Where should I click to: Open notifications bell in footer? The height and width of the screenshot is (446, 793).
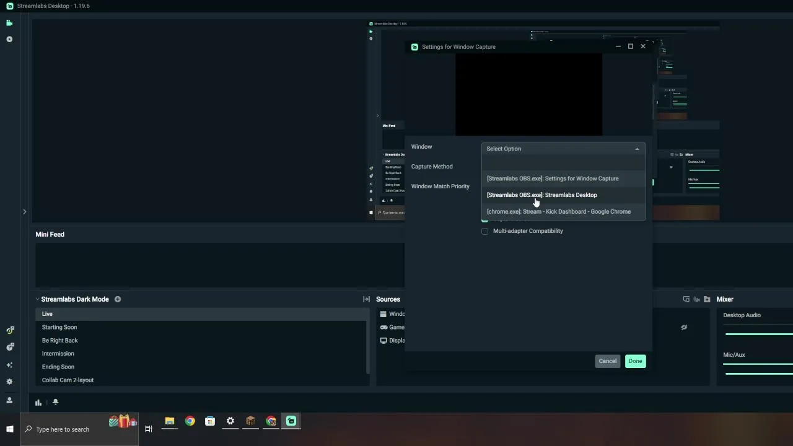click(55, 402)
